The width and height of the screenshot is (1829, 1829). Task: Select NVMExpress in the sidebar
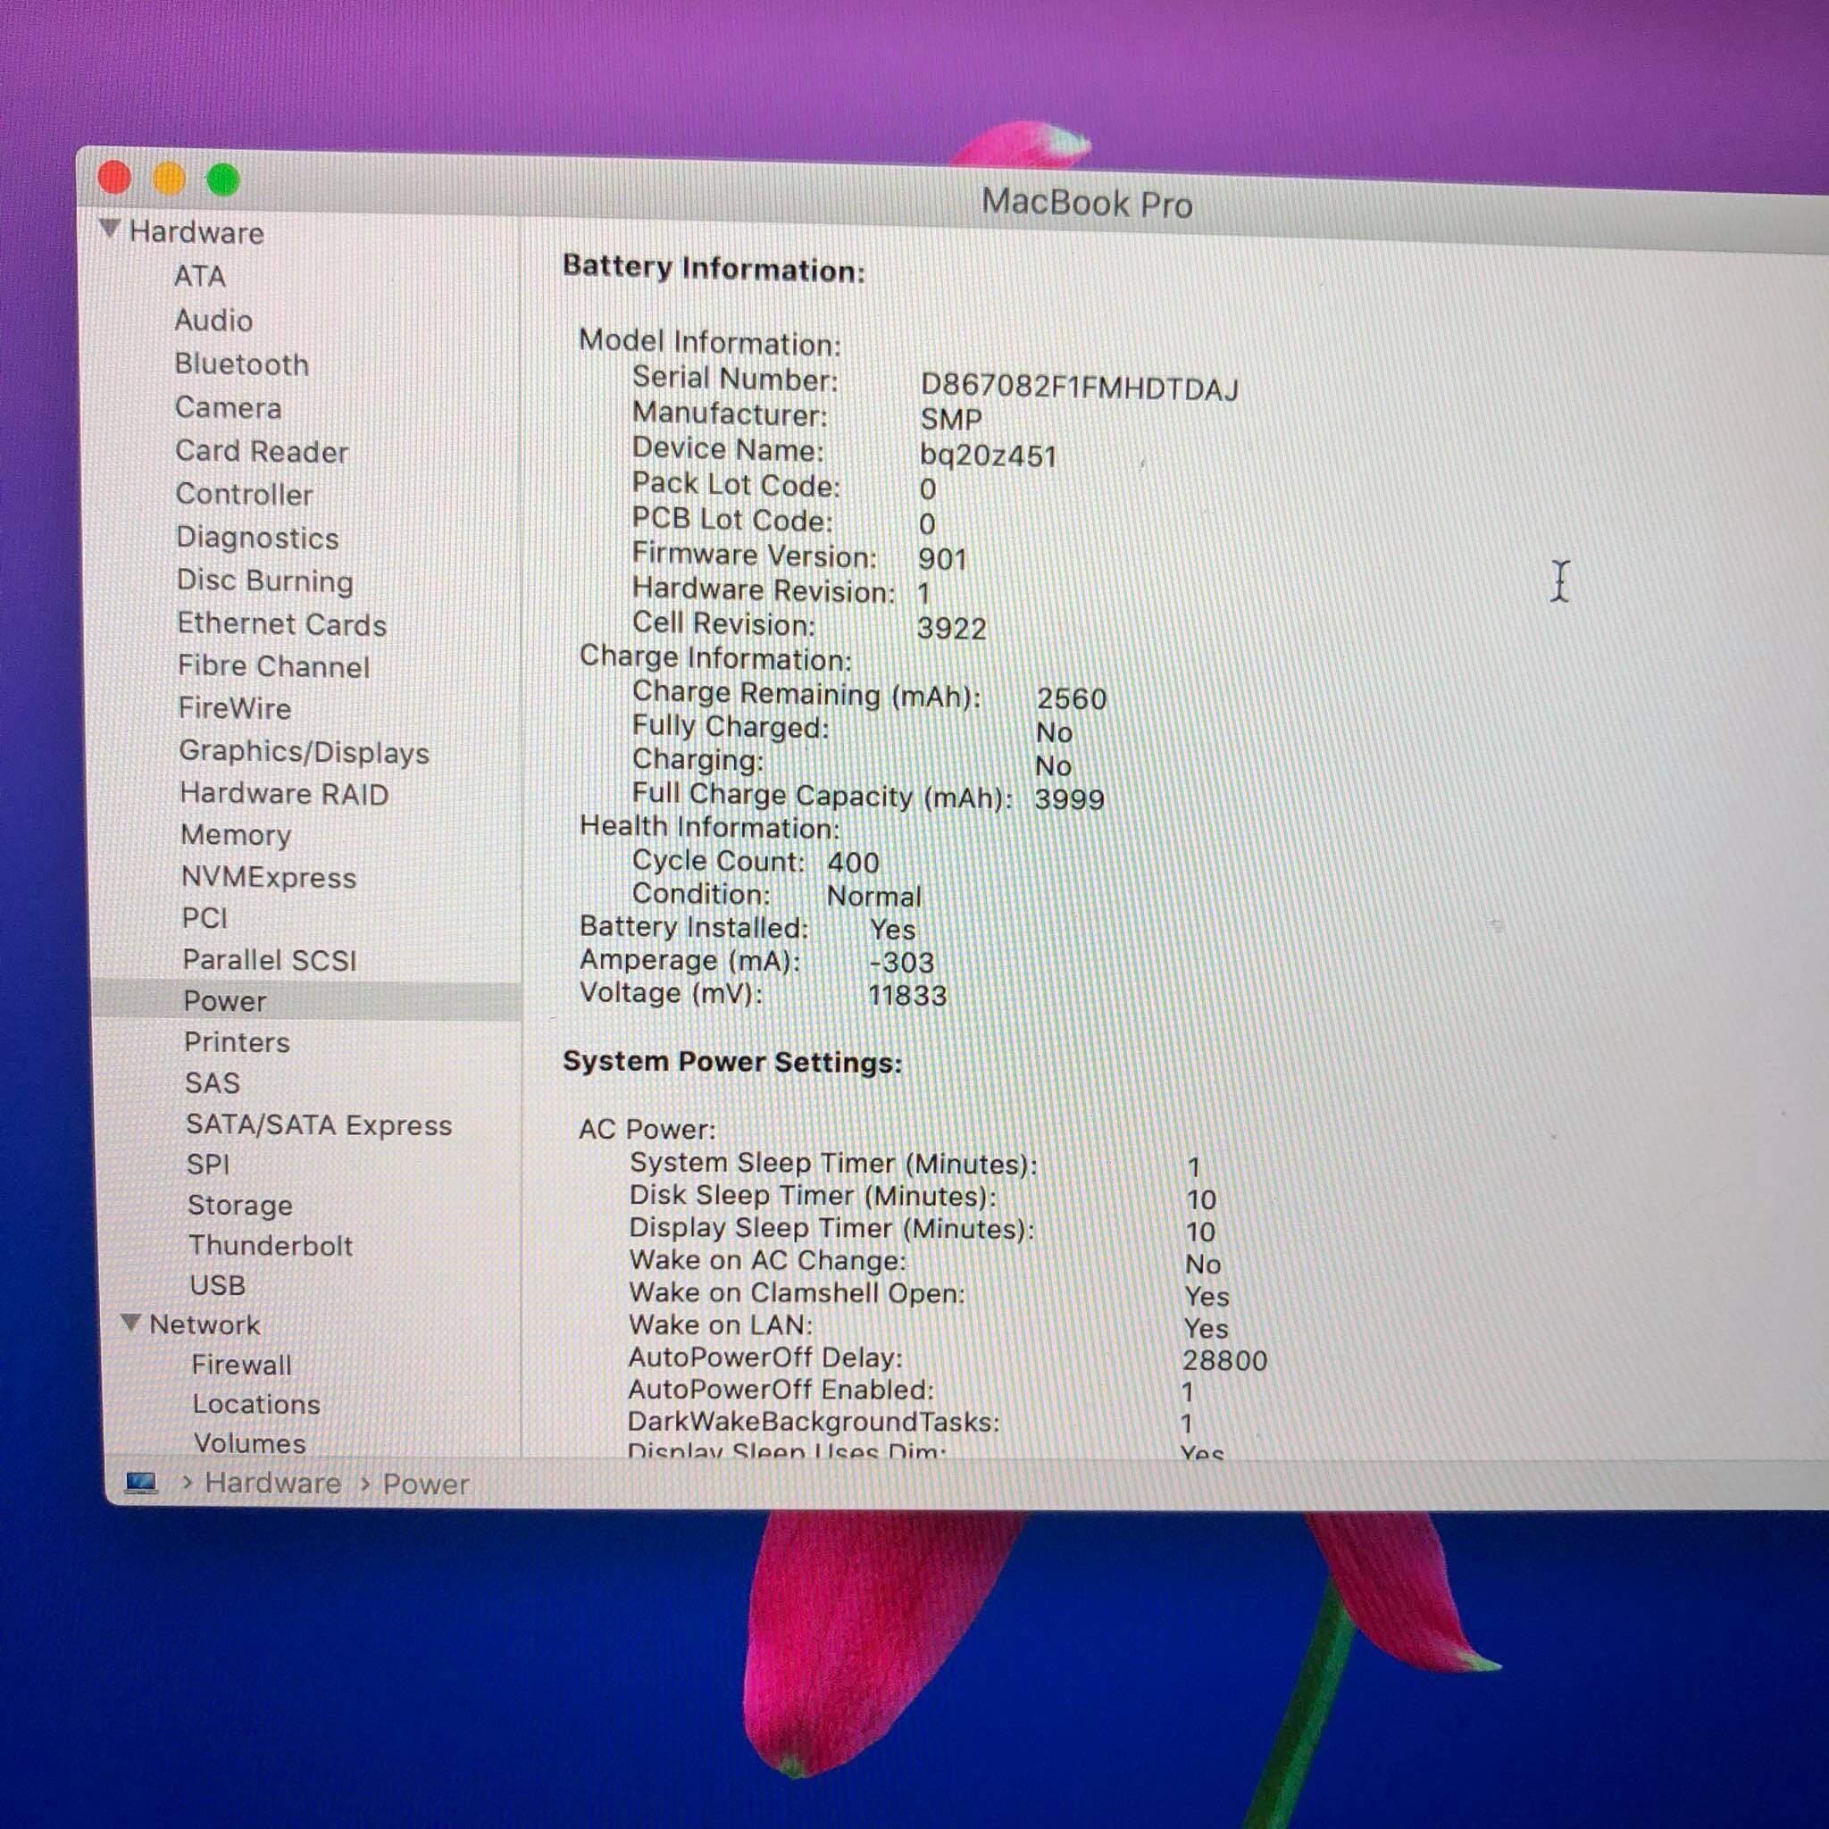pos(269,878)
